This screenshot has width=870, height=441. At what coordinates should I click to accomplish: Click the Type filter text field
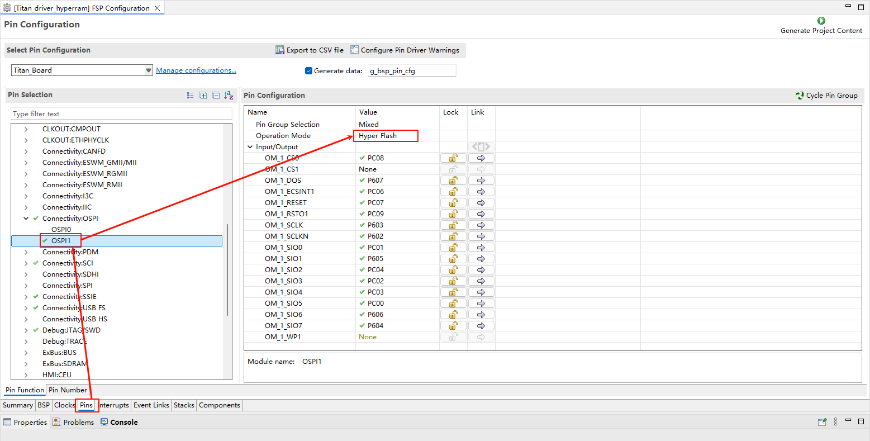click(x=121, y=114)
